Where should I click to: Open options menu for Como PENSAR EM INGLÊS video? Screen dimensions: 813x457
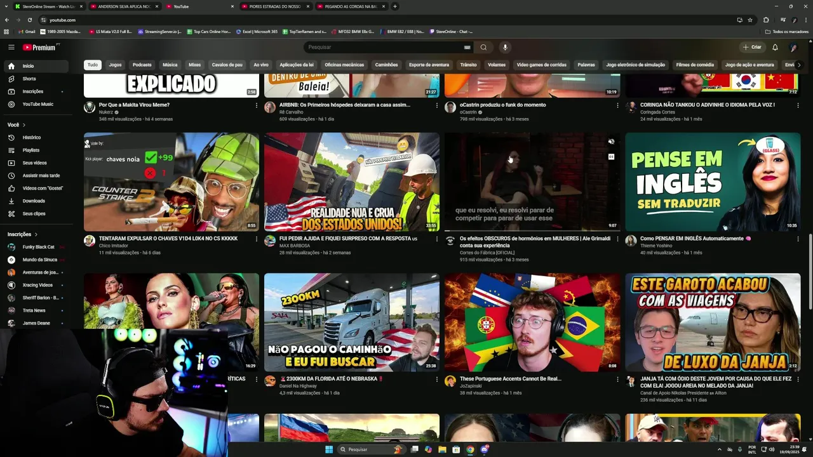798,239
